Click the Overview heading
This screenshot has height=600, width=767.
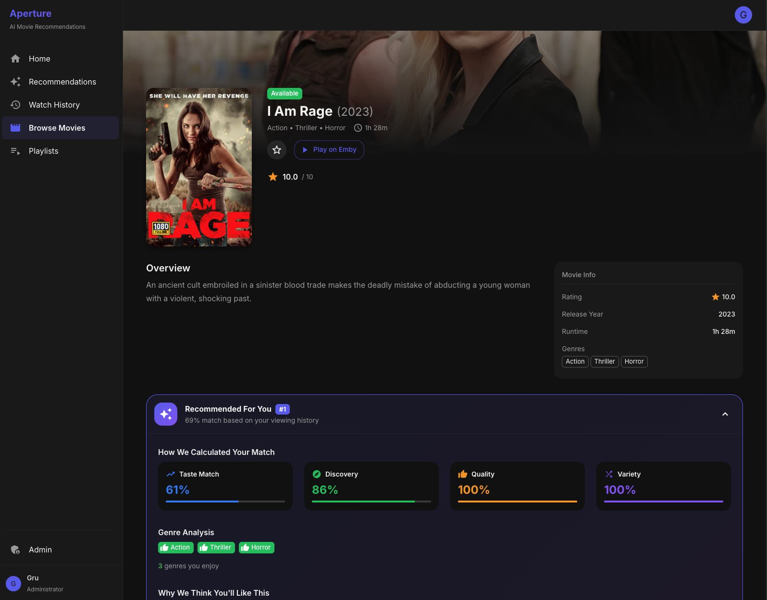(x=168, y=268)
